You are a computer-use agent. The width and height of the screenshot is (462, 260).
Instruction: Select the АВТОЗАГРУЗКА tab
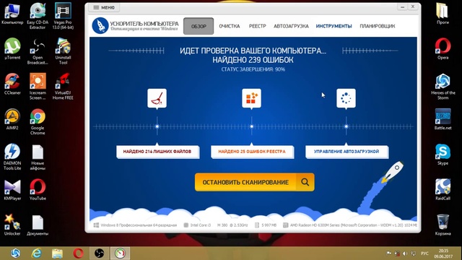point(291,26)
